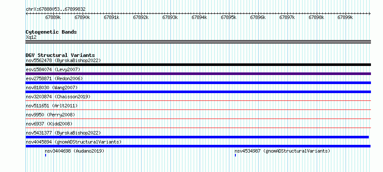Click the chrX:67888053..67899832 coordinate label
Image resolution: width=383 pixels, height=172 pixels.
point(56,9)
